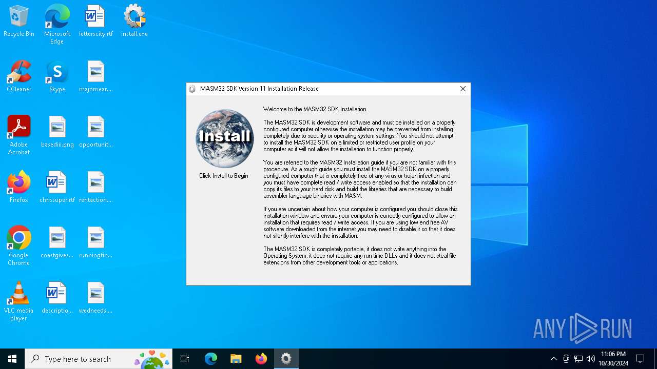Select the Skype desktop shortcut
Viewport: 657px width, 369px height.
(57, 76)
